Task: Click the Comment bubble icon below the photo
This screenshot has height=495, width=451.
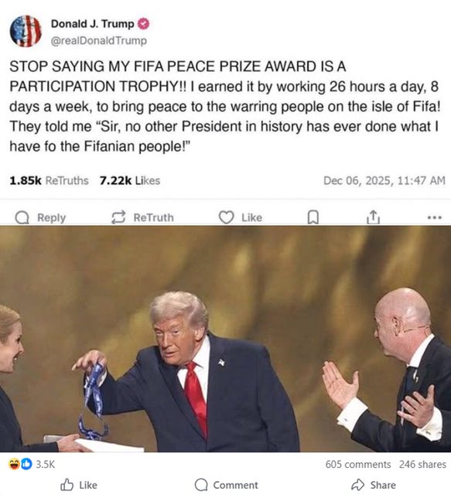Action: pyautogui.click(x=201, y=485)
